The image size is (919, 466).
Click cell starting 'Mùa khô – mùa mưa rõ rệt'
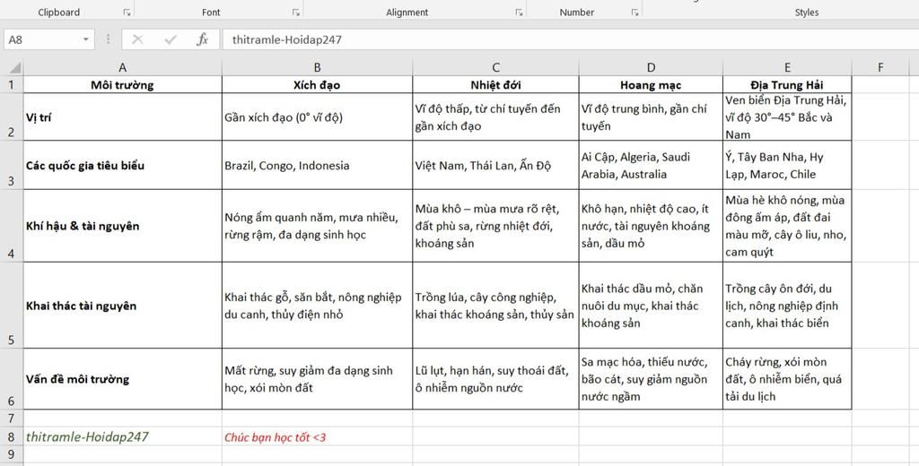[x=495, y=226]
